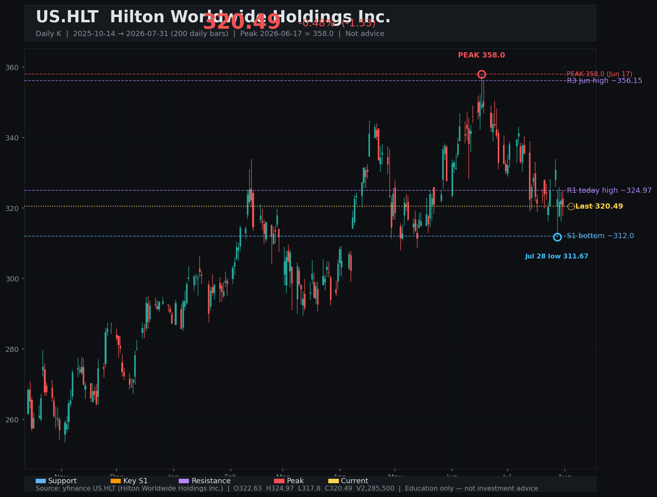Click the "Peak" legend label

pyautogui.click(x=295, y=481)
